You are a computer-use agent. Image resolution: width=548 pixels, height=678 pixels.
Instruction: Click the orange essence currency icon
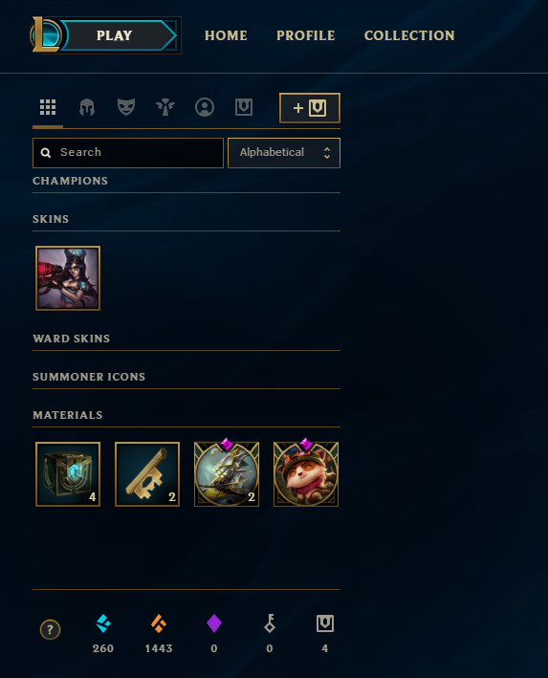pos(159,623)
